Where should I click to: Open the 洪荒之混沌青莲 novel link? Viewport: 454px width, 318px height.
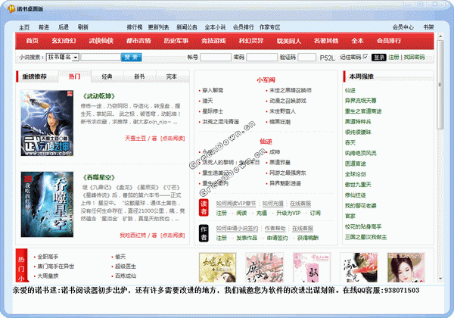[x=221, y=122]
